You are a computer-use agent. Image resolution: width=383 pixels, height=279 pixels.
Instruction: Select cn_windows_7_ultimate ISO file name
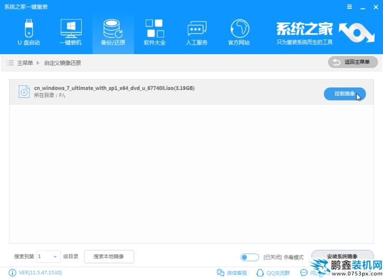point(114,88)
